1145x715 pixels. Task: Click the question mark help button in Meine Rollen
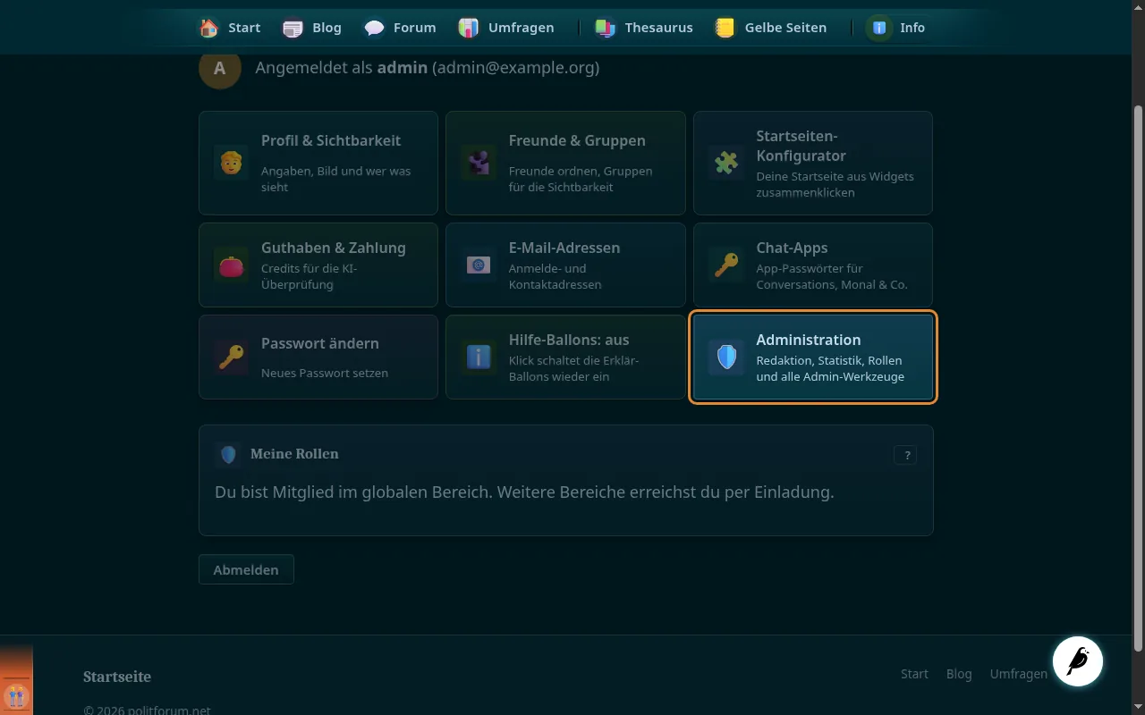(905, 455)
